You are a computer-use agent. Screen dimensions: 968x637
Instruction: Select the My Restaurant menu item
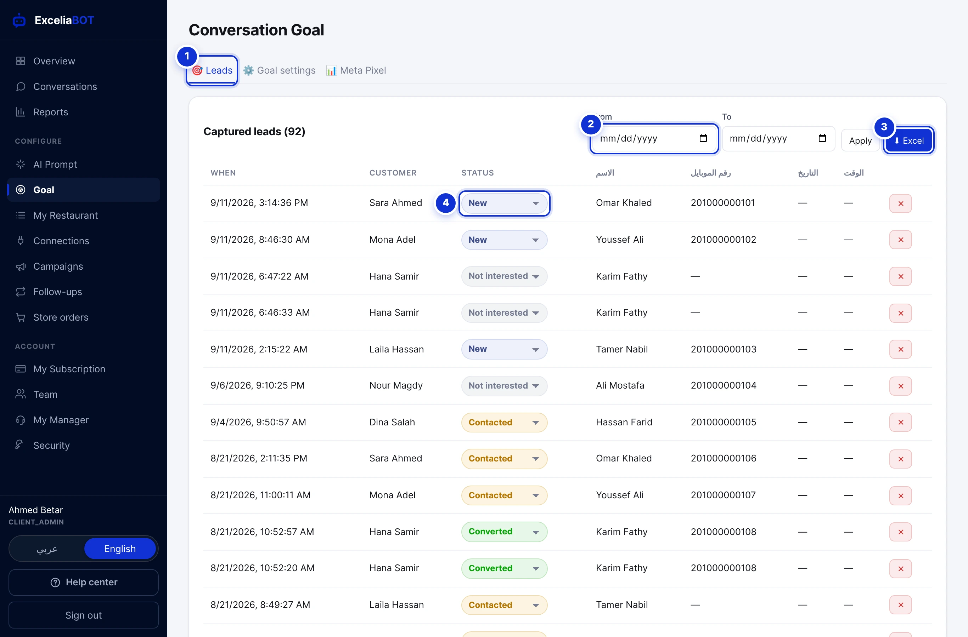(x=83, y=215)
